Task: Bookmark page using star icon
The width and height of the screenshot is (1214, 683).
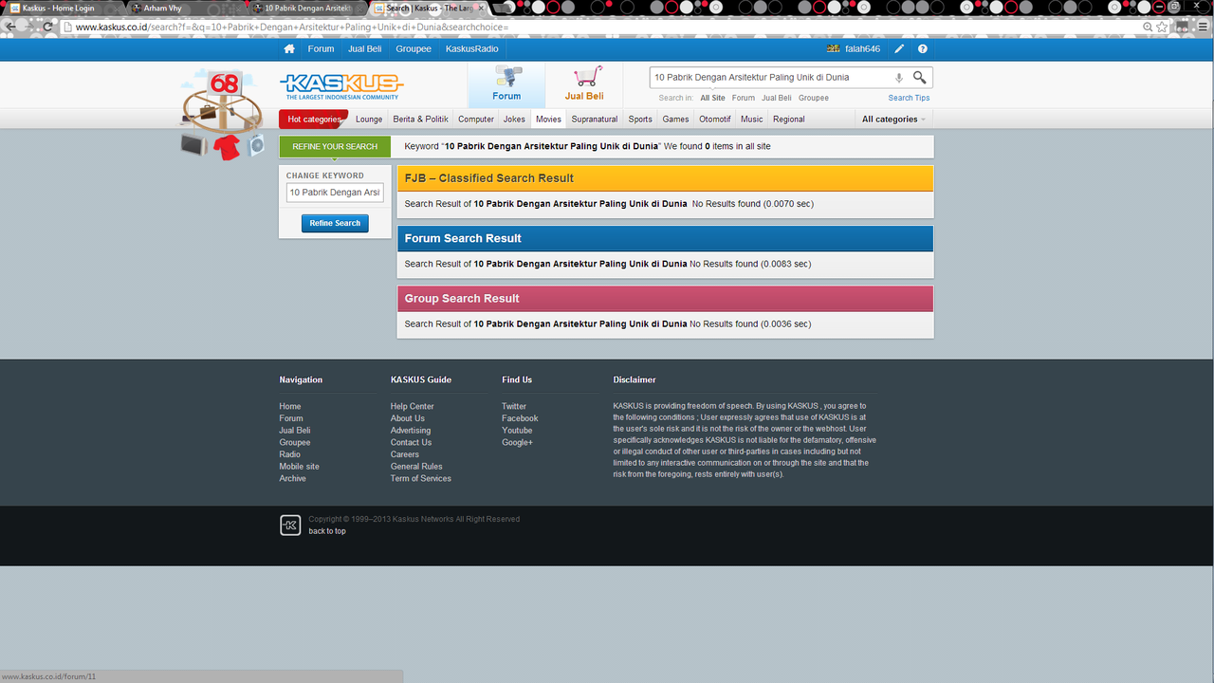Action: [x=1162, y=27]
